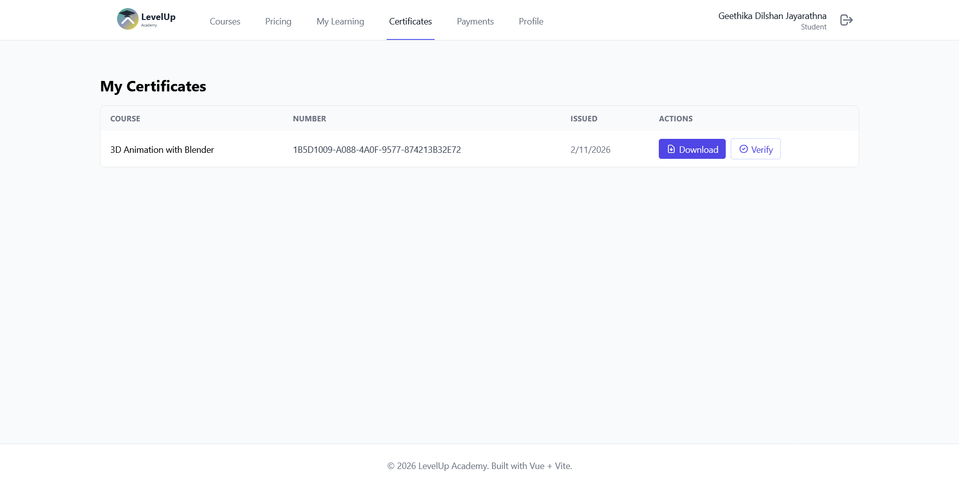Image resolution: width=959 pixels, height=486 pixels.
Task: Click the My Certificates page heading
Action: [x=153, y=86]
